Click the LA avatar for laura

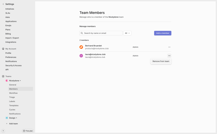(81, 56)
